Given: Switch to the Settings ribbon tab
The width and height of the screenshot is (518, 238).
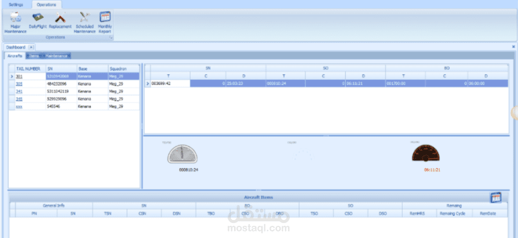Looking at the screenshot, I should 16,5.
